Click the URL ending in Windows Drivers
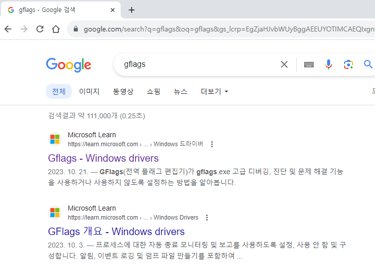 point(133,218)
